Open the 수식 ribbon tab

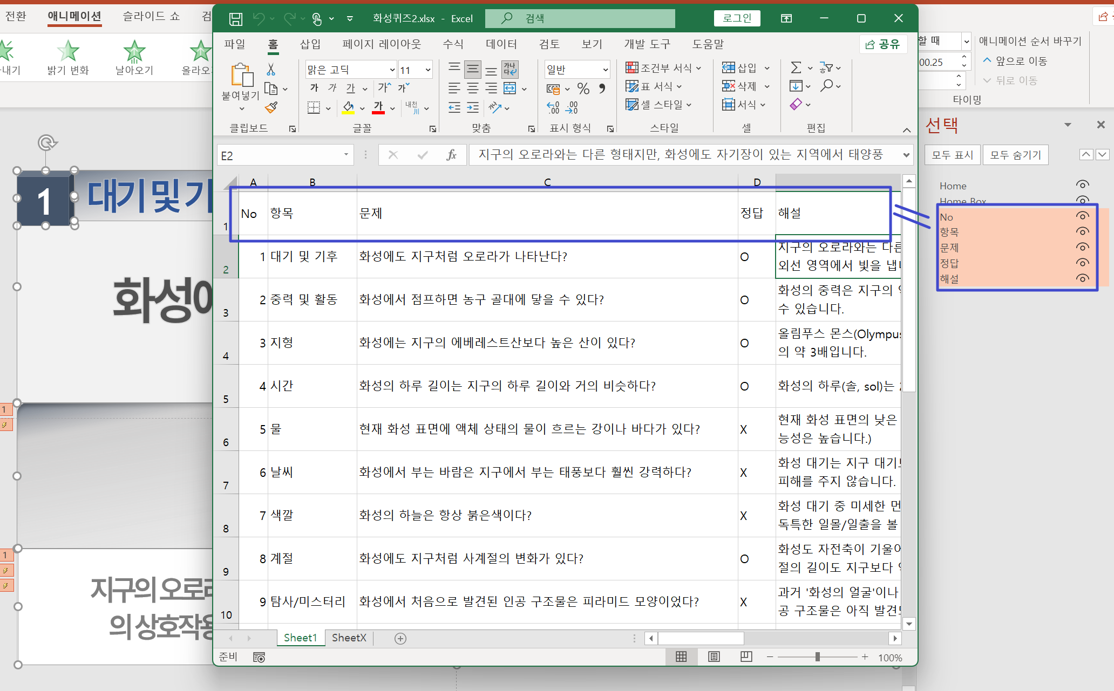(452, 44)
